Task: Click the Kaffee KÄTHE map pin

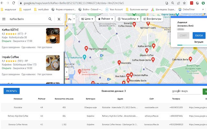Action: [154, 46]
